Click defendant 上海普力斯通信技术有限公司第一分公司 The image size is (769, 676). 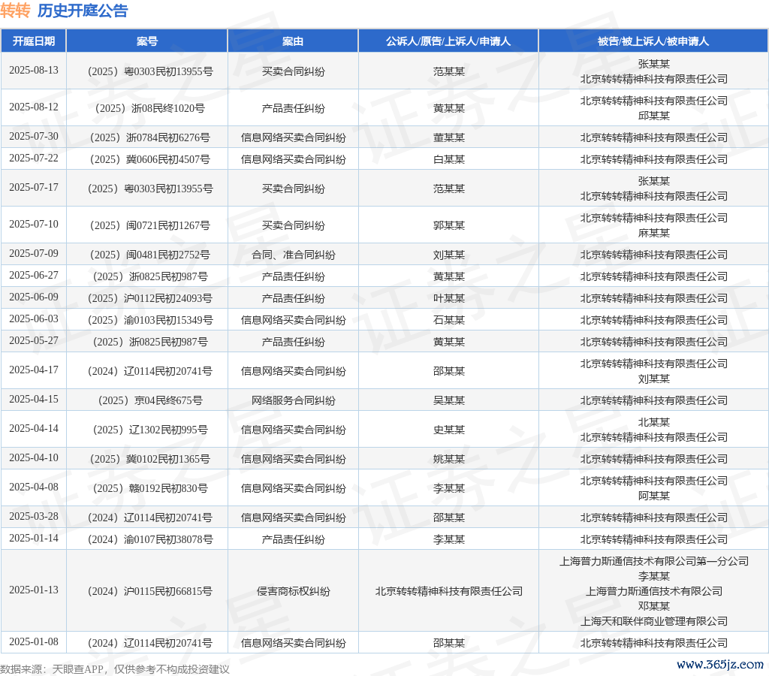(x=653, y=561)
